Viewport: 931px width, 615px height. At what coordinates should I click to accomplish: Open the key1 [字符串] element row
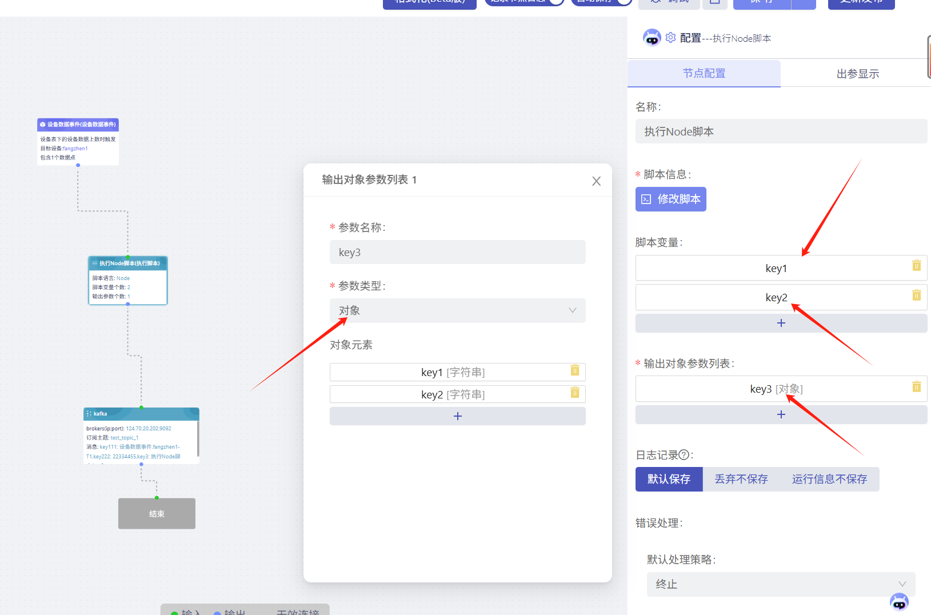(458, 372)
